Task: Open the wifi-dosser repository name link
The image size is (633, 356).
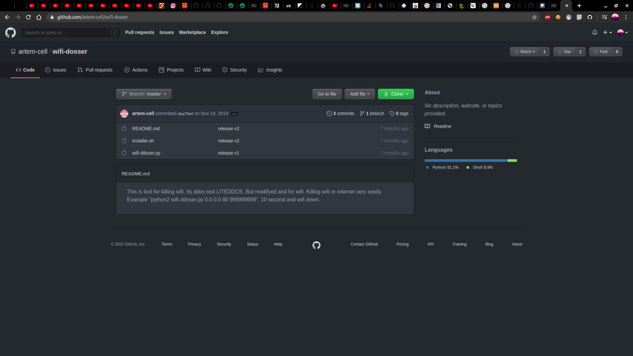Action: coord(70,52)
